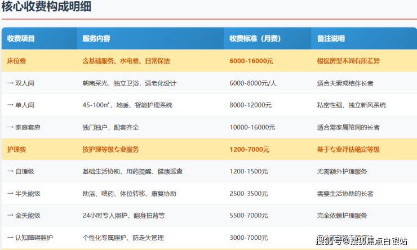Open the → 家庭套房 row item
The height and width of the screenshot is (250, 417).
coord(26,127)
